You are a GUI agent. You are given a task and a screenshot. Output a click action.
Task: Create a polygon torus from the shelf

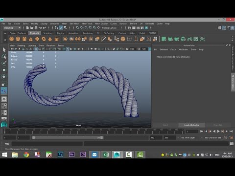(44, 39)
